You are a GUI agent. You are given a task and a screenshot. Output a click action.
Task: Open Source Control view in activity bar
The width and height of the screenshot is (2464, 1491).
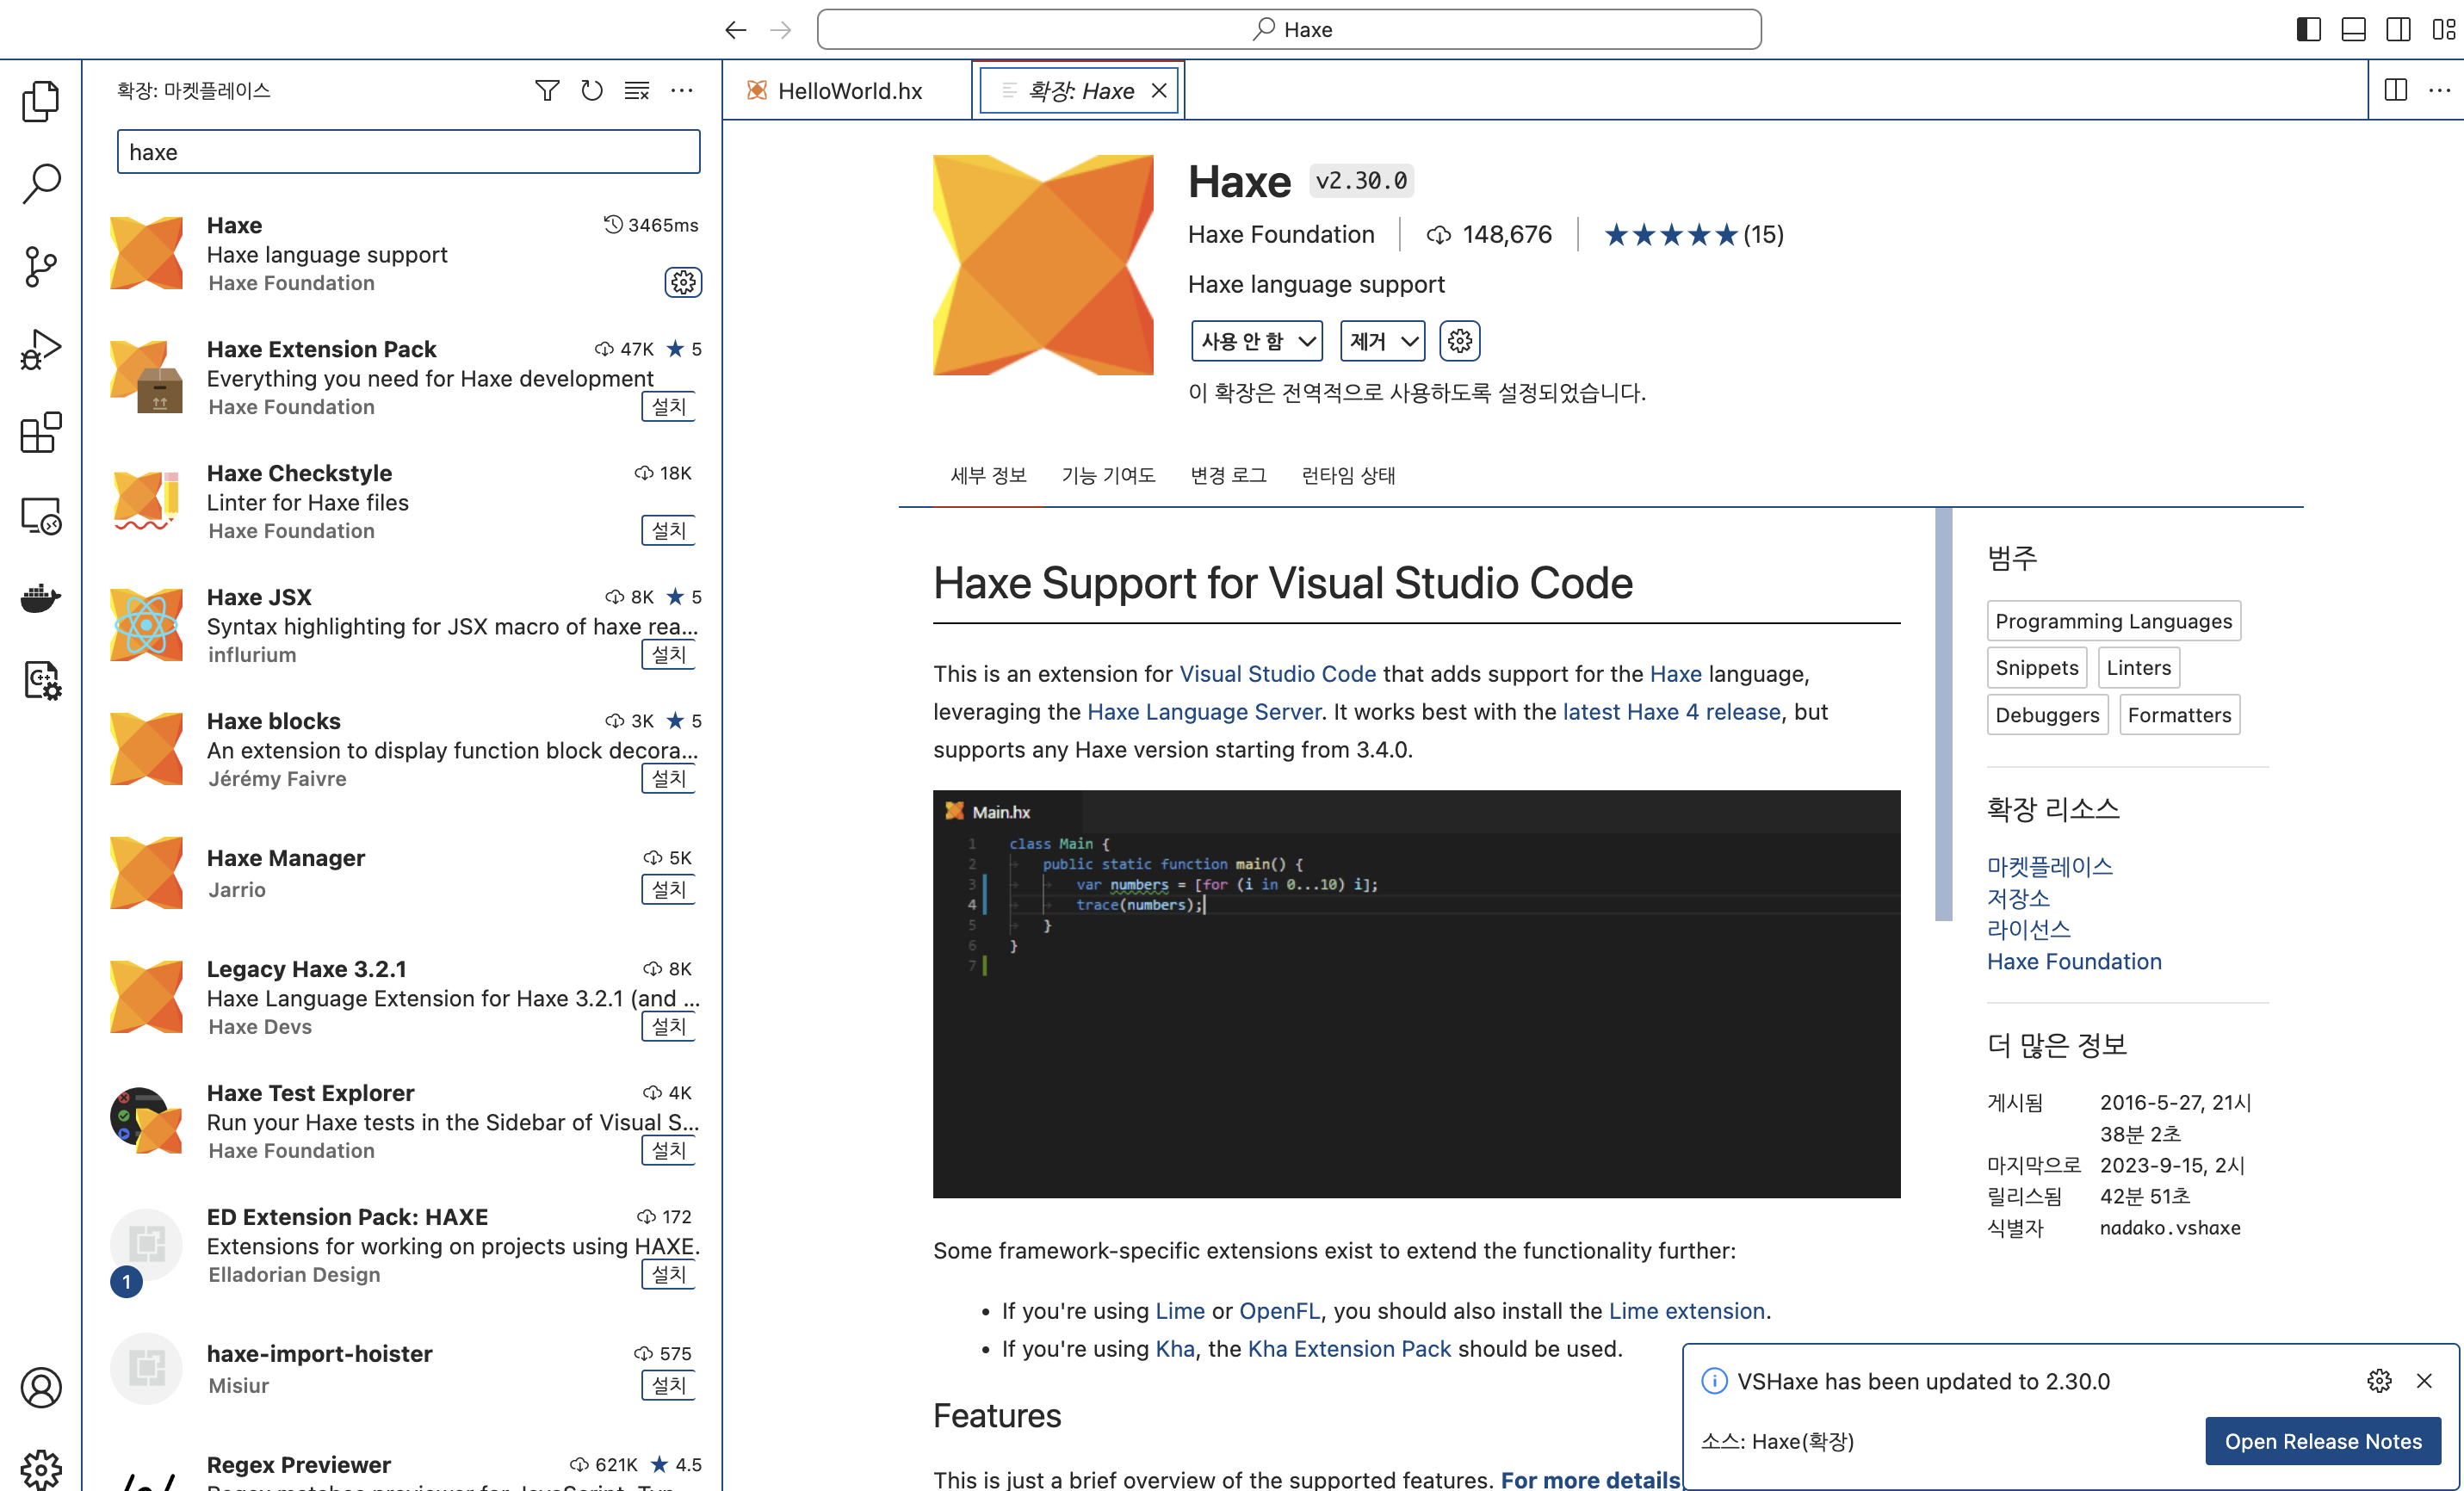click(40, 267)
